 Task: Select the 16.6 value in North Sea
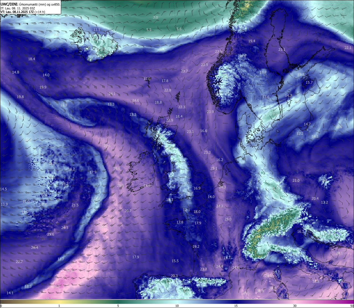[204, 131]
